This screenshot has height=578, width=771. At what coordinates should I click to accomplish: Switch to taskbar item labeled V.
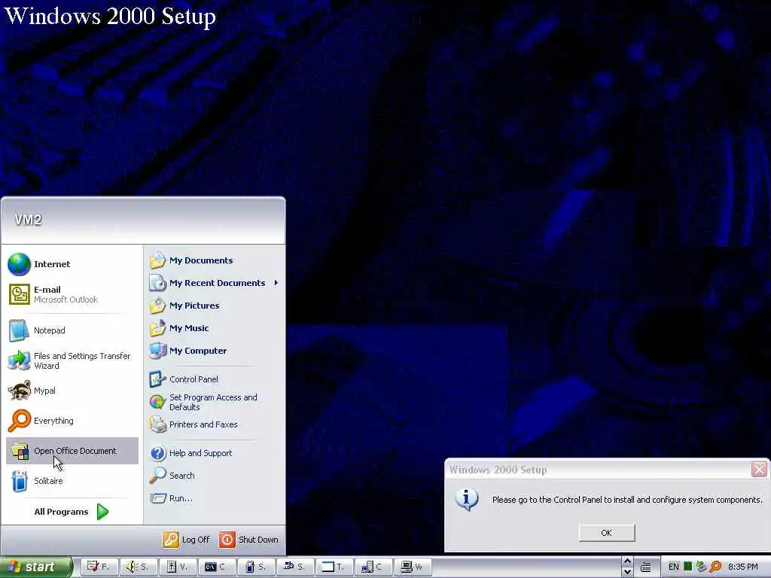(x=177, y=567)
